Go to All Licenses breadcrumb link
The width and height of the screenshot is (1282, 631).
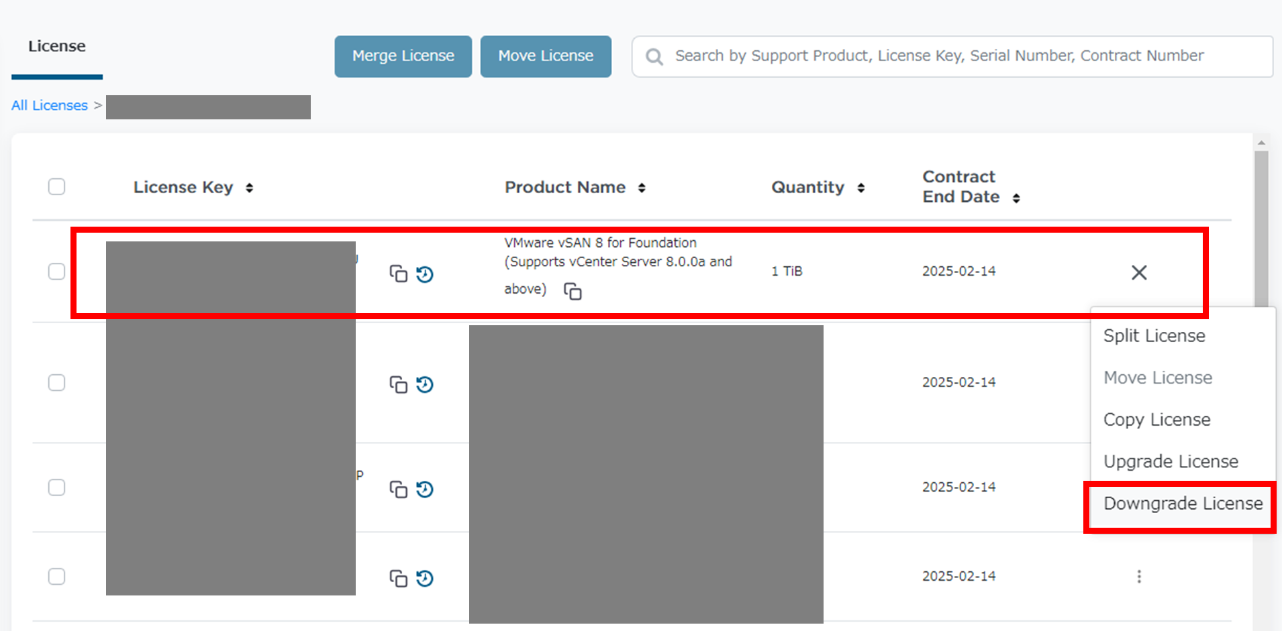50,105
